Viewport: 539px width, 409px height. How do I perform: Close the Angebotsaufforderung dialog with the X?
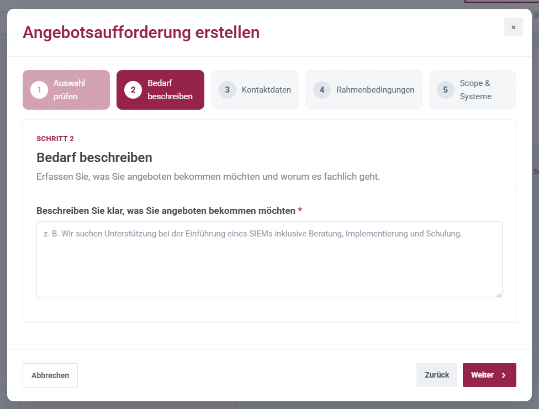[x=513, y=27]
